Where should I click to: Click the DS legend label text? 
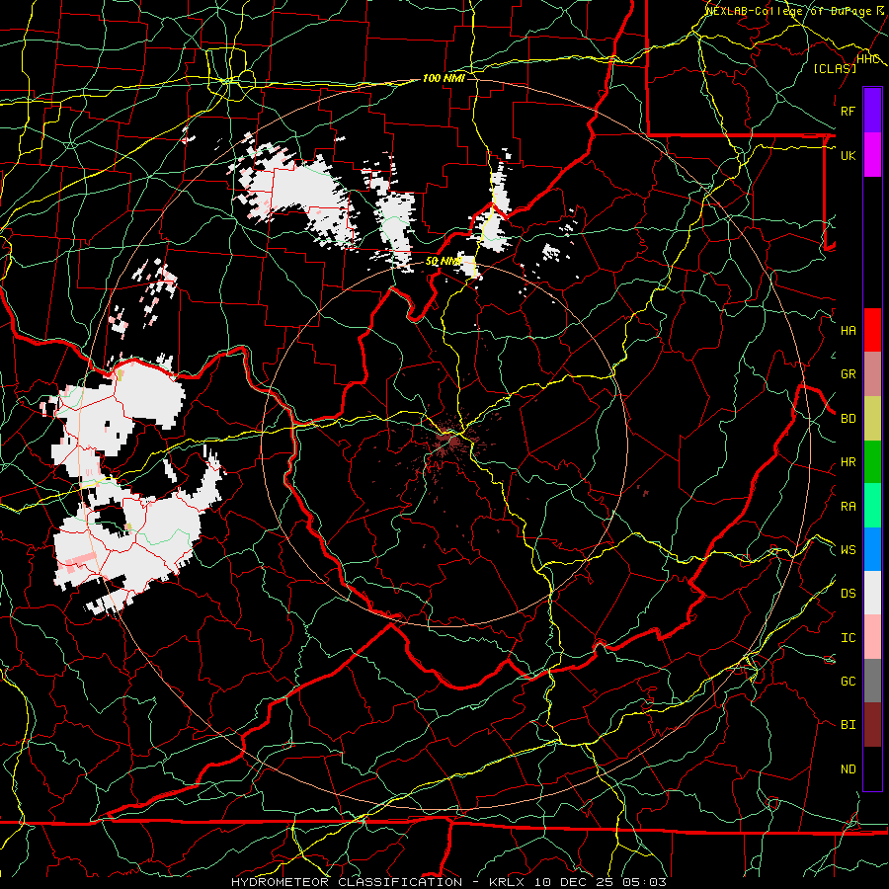(848, 593)
